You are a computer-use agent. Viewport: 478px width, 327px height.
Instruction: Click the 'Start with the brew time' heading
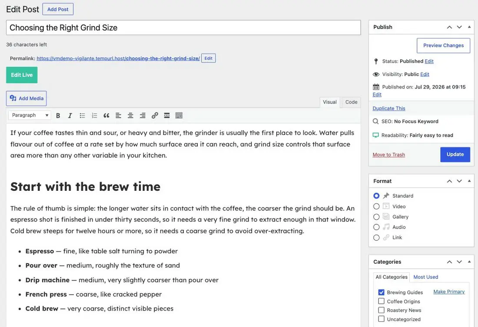(x=85, y=186)
